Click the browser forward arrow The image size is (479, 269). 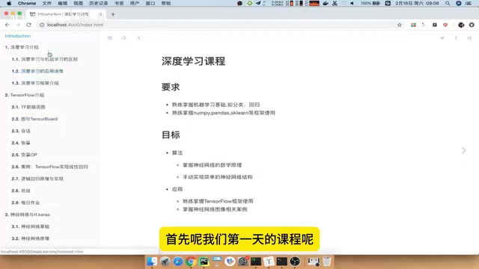click(x=18, y=25)
